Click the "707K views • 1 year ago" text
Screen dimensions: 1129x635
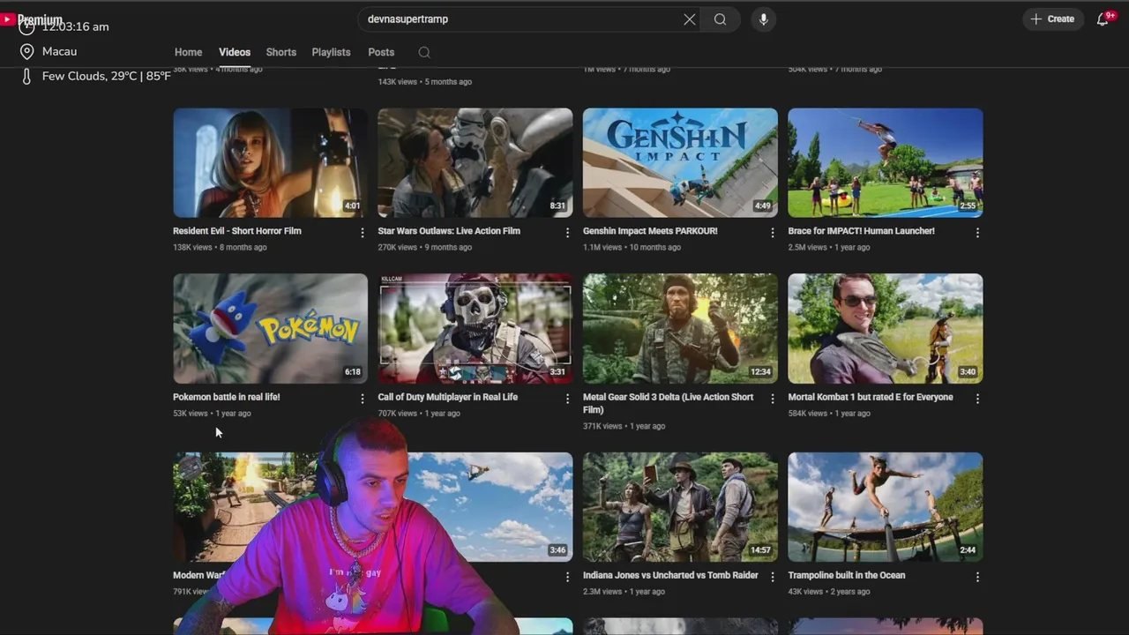pos(419,414)
